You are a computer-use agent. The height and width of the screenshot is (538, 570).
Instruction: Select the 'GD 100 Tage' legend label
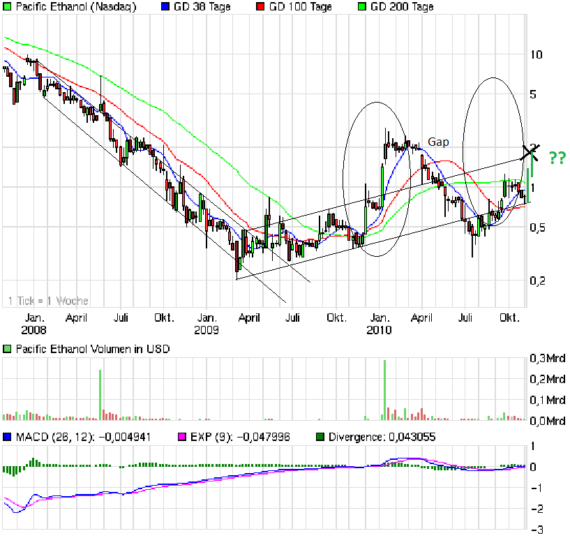[300, 7]
